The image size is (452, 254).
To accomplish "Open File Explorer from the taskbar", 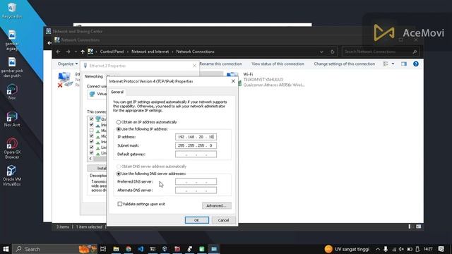I will click(116, 249).
